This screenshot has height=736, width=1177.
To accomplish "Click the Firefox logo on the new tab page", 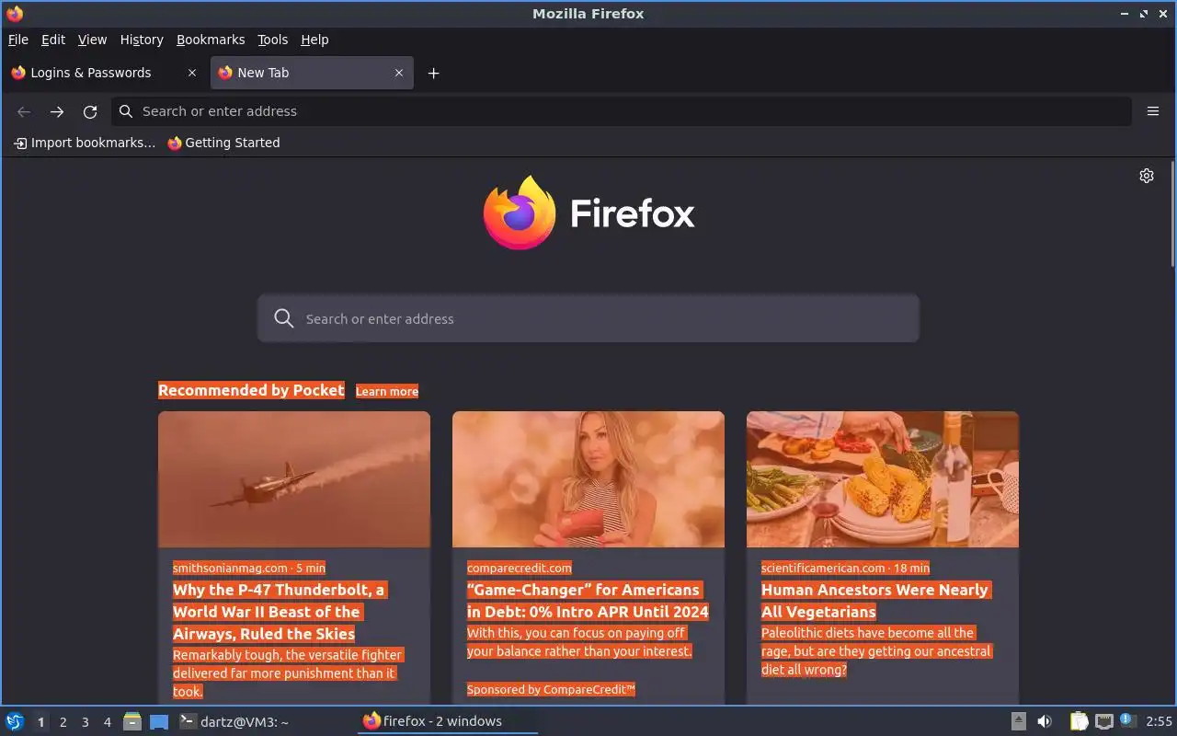I will [x=588, y=213].
